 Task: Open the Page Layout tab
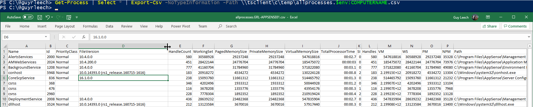[x=65, y=26]
